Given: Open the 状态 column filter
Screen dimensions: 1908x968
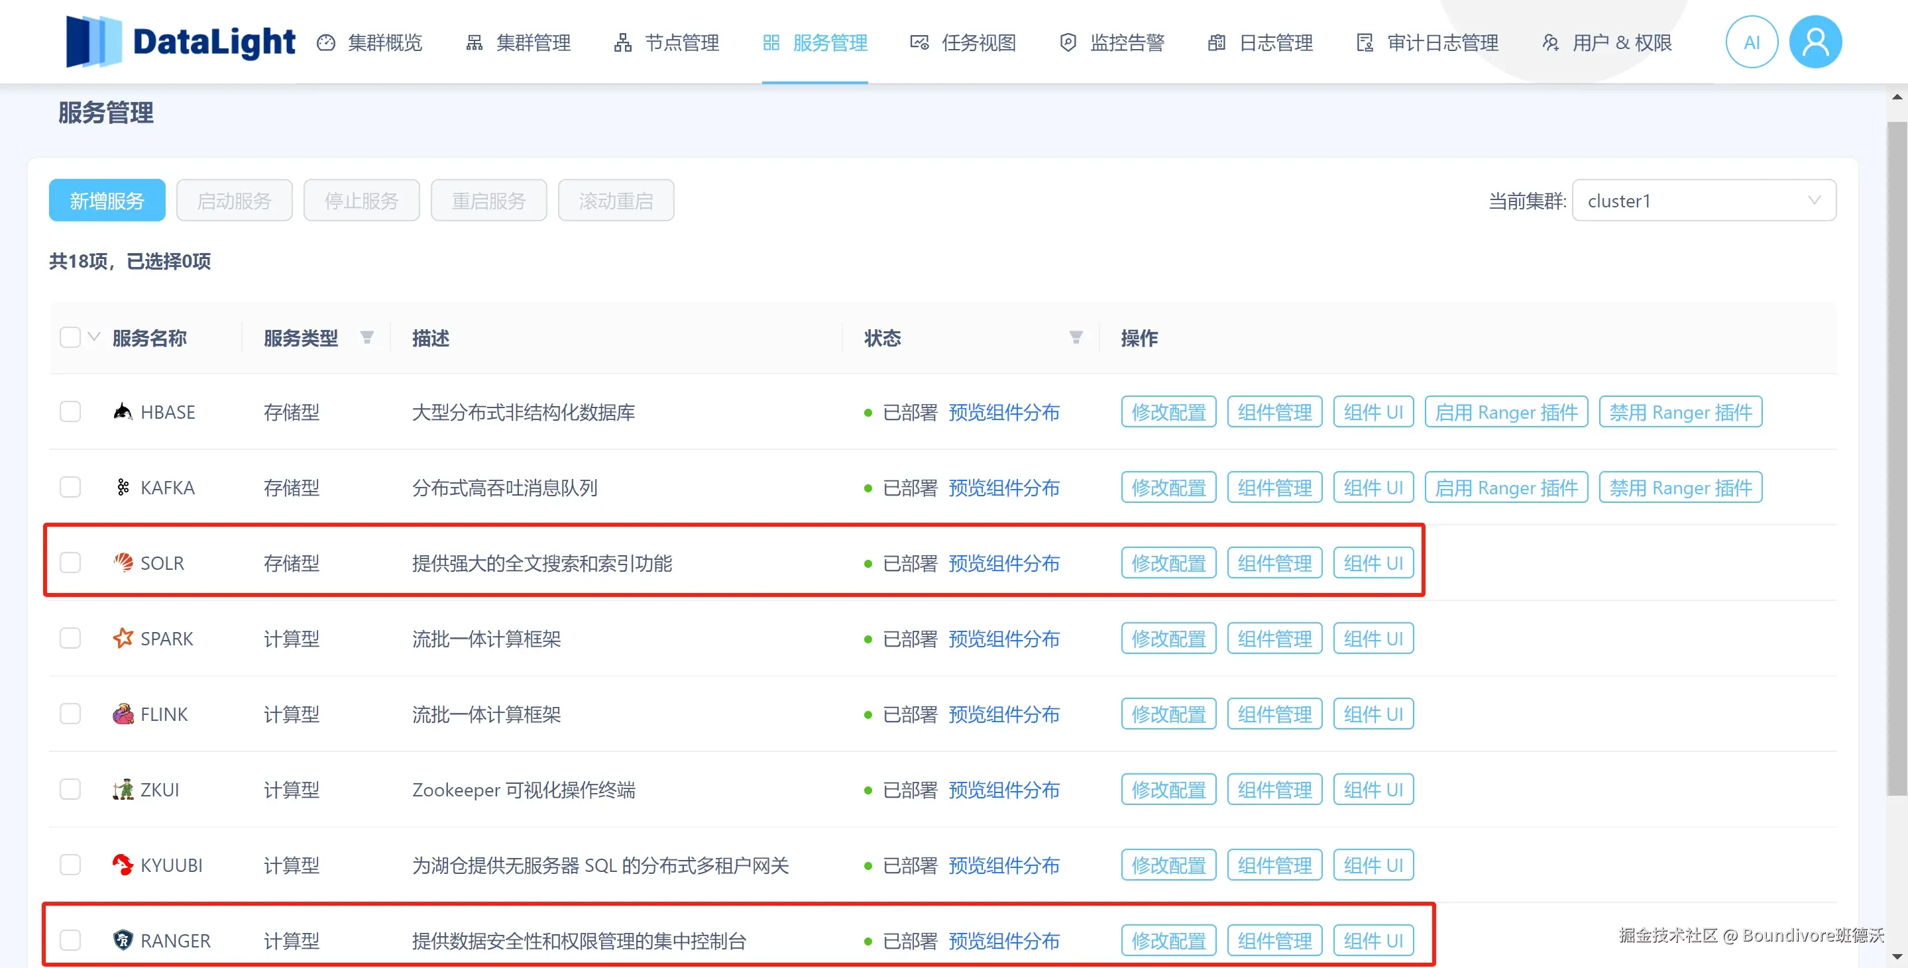Looking at the screenshot, I should pos(1076,338).
